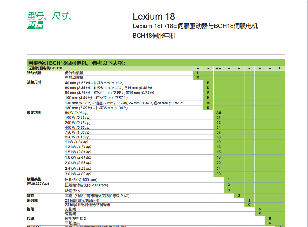The width and height of the screenshot is (308, 227).
Task: Click power code cell 30 for 3.0 kW
Action: point(218,174)
